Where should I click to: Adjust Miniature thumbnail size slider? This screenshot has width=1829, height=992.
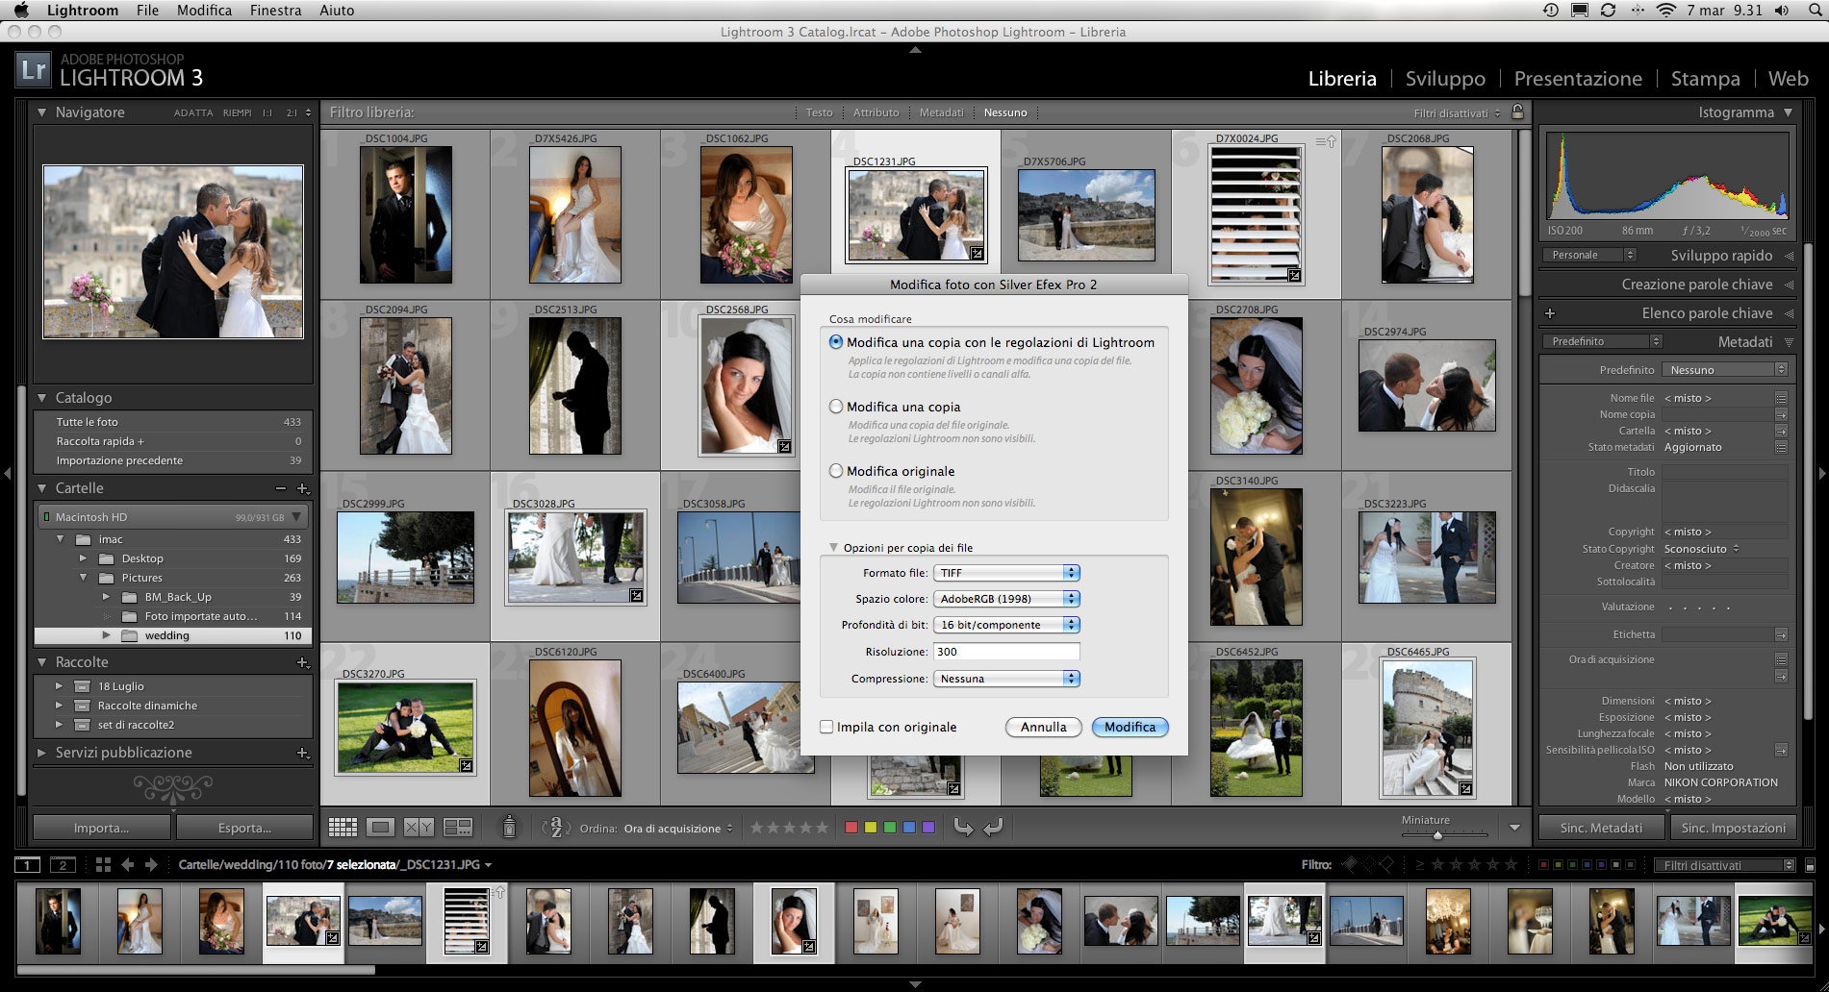(1437, 834)
